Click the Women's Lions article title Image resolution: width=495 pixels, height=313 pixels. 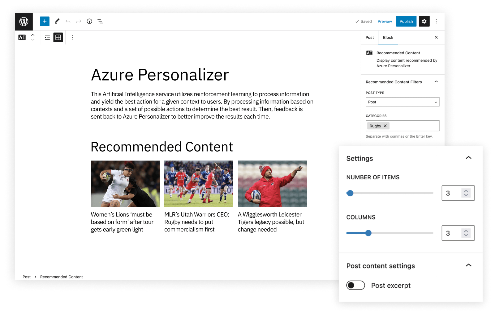122,222
